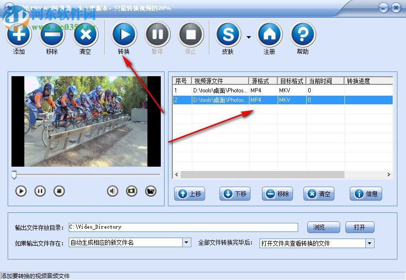Play the video preview
This screenshot has width=406, height=280.
pos(21,190)
